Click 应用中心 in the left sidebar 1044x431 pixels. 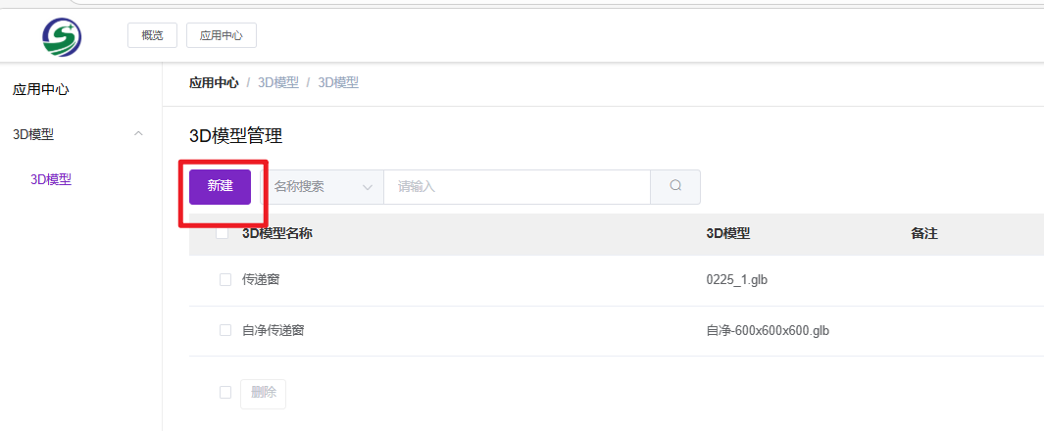tap(40, 89)
